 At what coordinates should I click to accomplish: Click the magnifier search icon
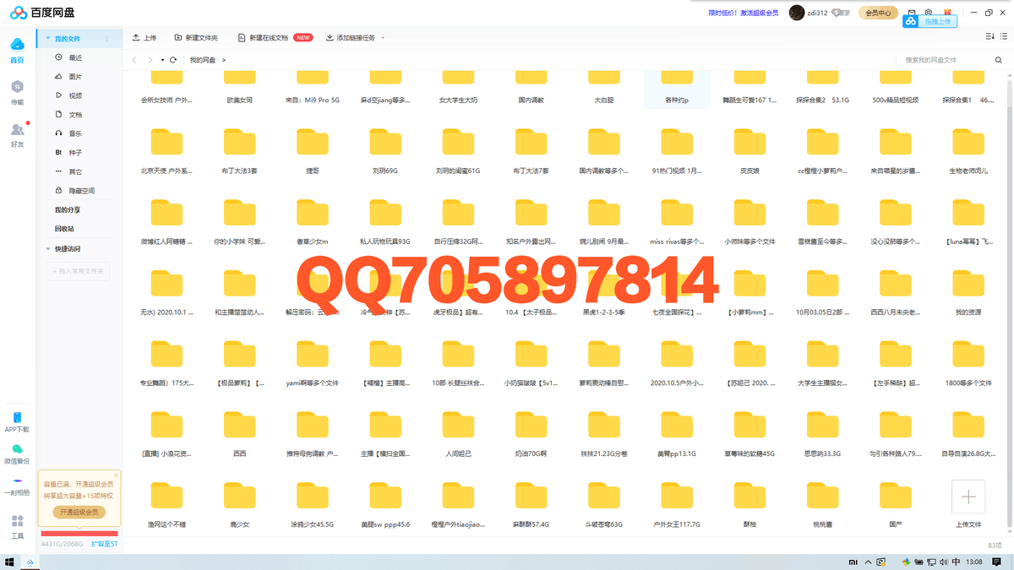click(999, 60)
